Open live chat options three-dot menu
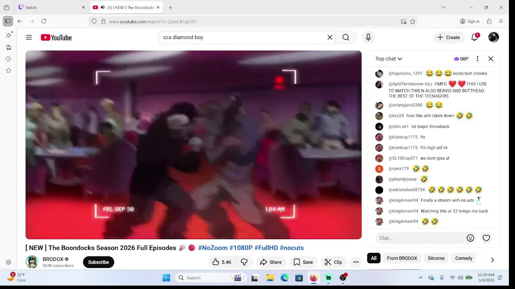Viewport: 515px width, 289px height. (477, 59)
